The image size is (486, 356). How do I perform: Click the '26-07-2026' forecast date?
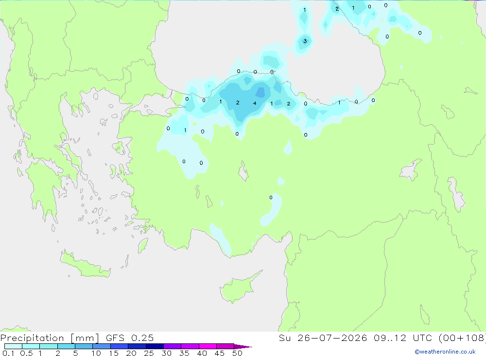coord(332,338)
